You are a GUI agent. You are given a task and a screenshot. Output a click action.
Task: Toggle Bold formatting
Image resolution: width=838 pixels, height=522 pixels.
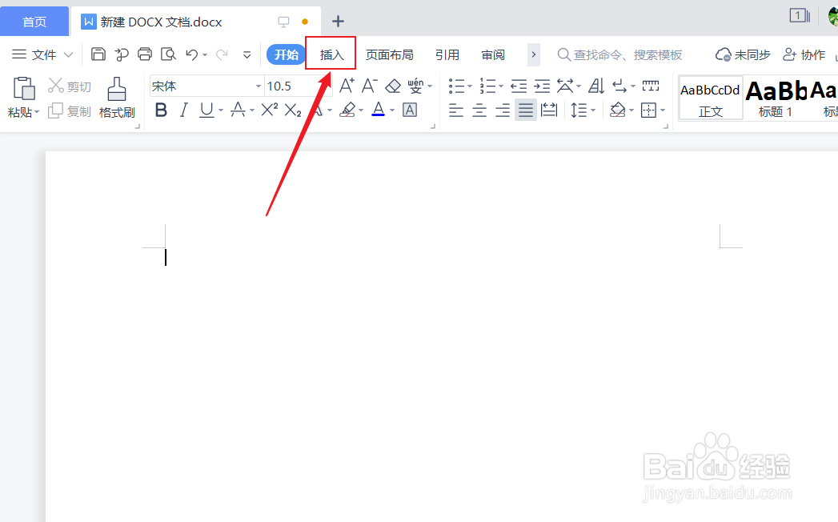point(161,110)
